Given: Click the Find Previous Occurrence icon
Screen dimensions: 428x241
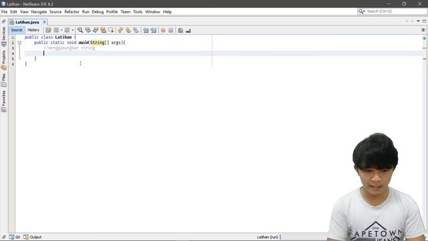Looking at the screenshot, I should pos(88,30).
